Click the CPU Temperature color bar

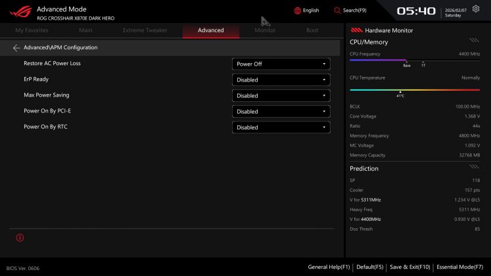[415, 90]
